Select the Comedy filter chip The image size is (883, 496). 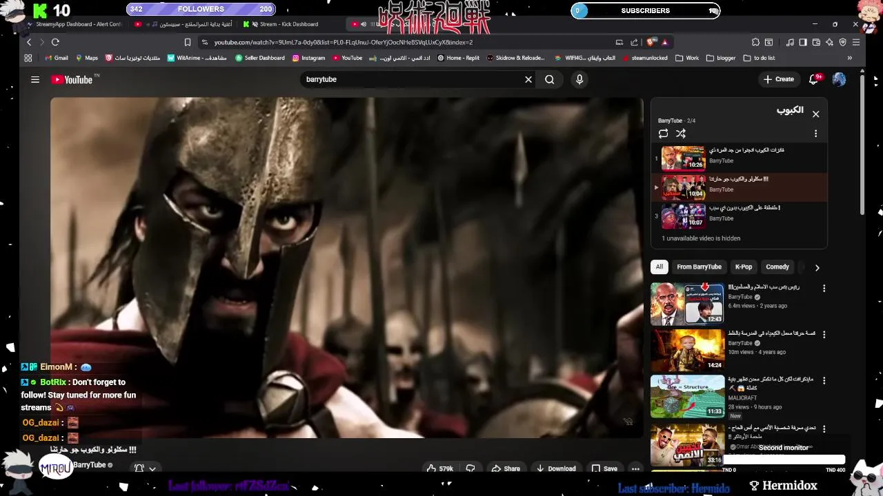[x=777, y=267]
